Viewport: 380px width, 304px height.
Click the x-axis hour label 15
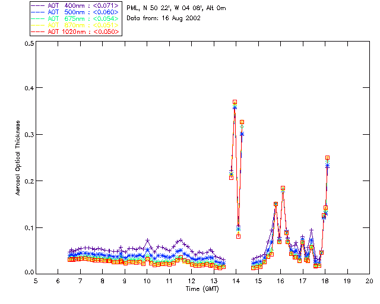[258, 281]
